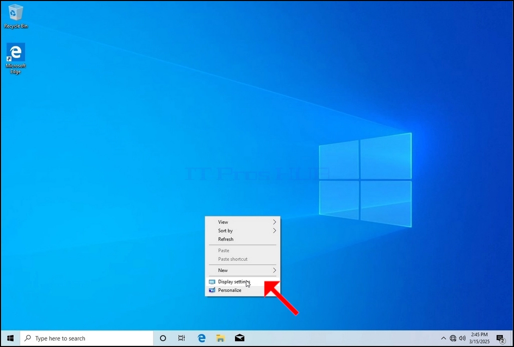Screen dimensions: 514x347
Task: Launch Edge from the taskbar
Action: (x=201, y=338)
